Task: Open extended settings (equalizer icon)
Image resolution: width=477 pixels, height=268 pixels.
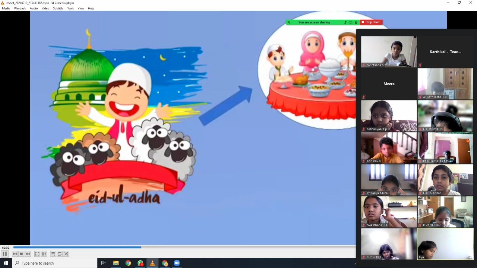Action: (x=44, y=254)
